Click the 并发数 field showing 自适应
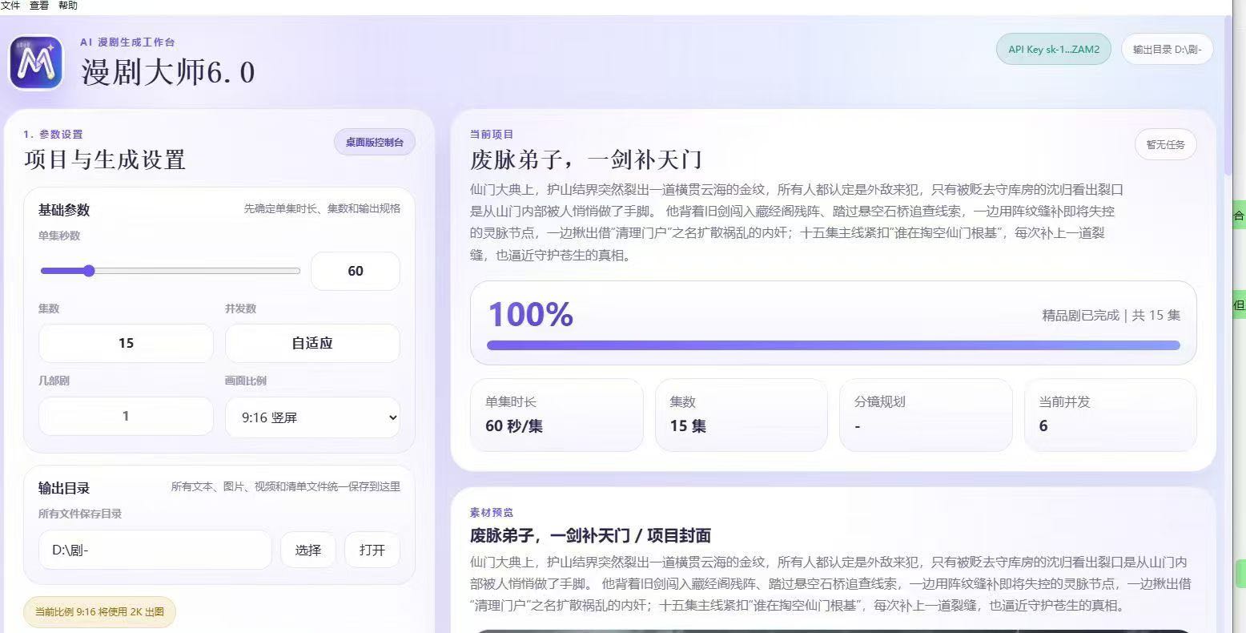The width and height of the screenshot is (1246, 633). point(312,343)
